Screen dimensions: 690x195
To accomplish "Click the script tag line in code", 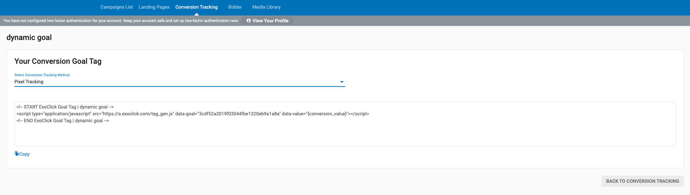I will coord(193,114).
